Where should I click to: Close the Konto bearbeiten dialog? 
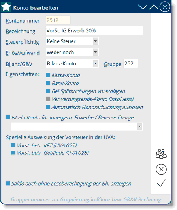click(x=165, y=7)
